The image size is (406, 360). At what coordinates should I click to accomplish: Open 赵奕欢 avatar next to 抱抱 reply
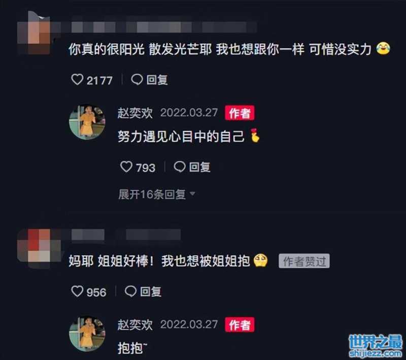87,333
